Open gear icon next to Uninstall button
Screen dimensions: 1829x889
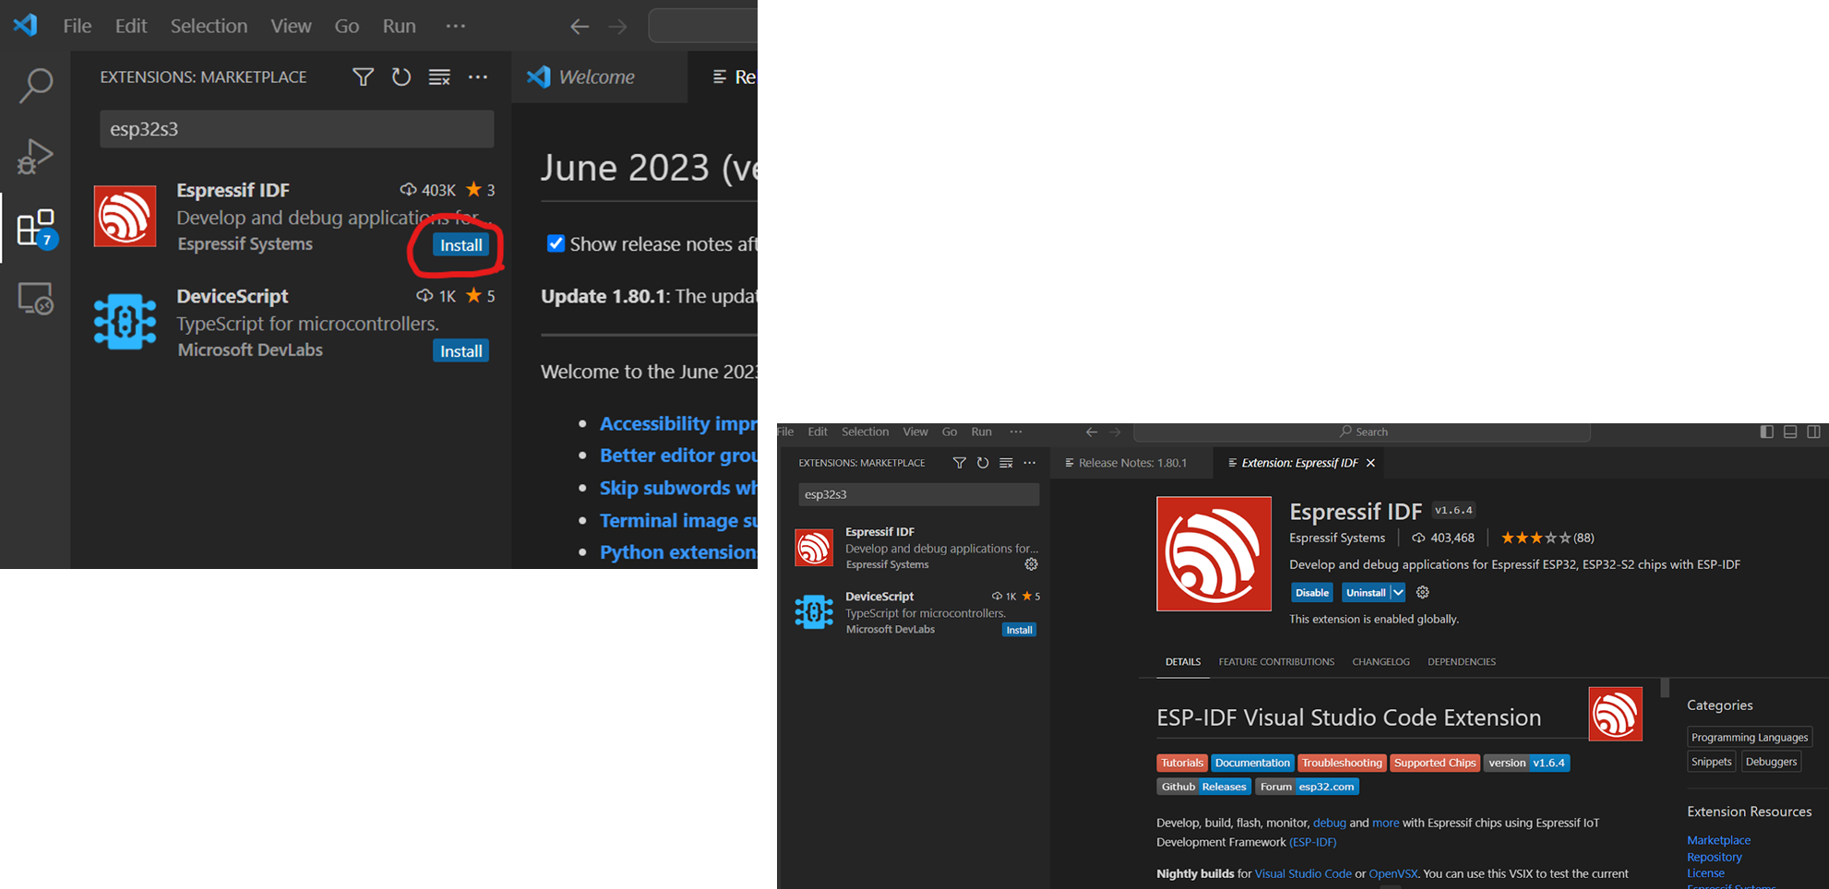click(1423, 592)
